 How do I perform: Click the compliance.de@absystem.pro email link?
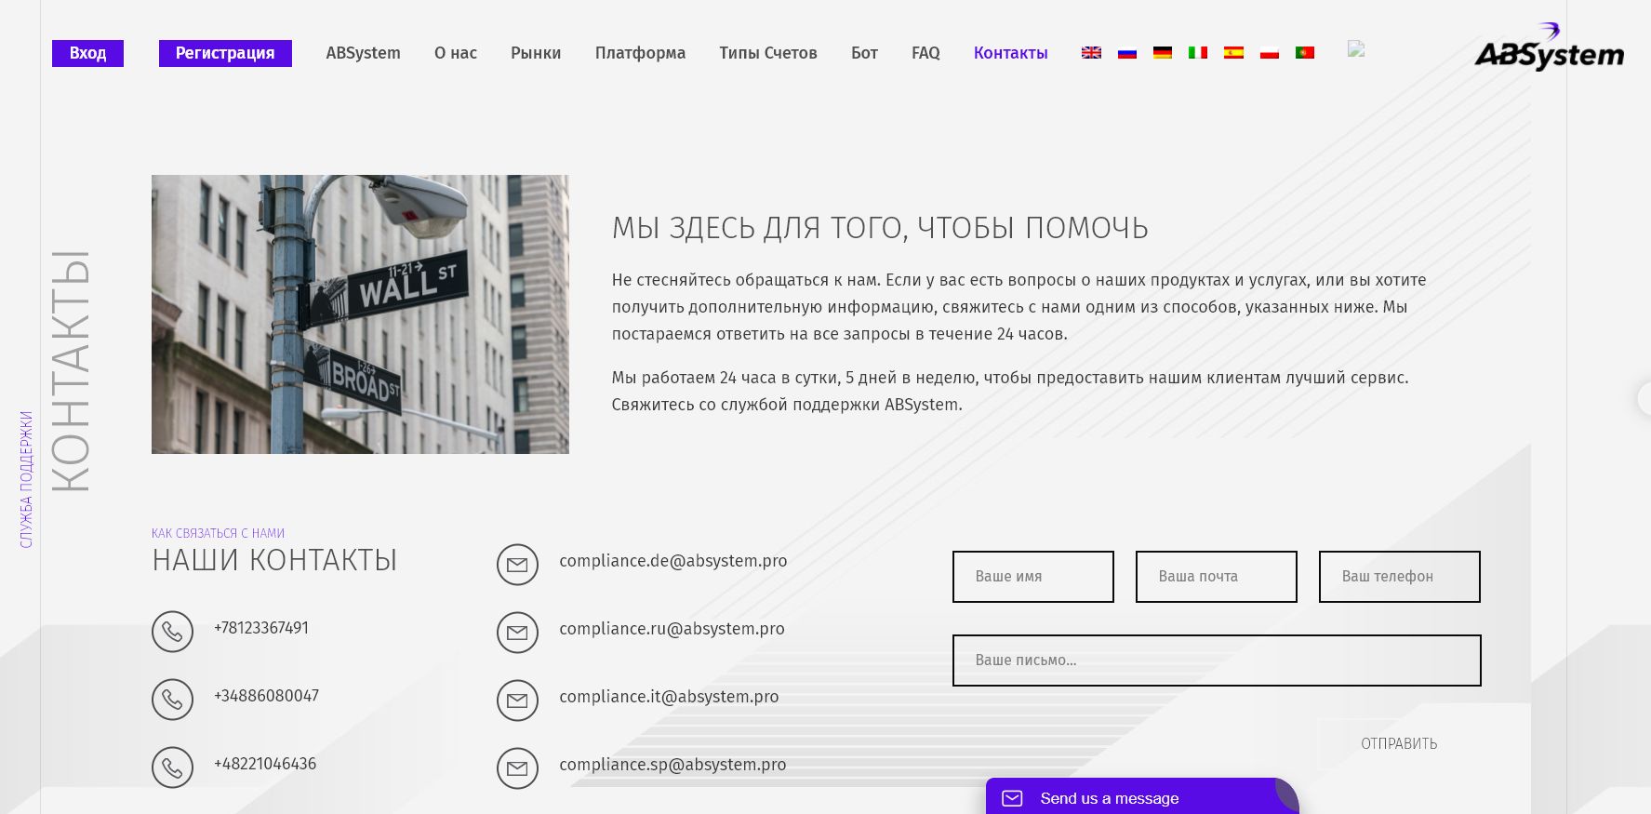pyautogui.click(x=672, y=561)
